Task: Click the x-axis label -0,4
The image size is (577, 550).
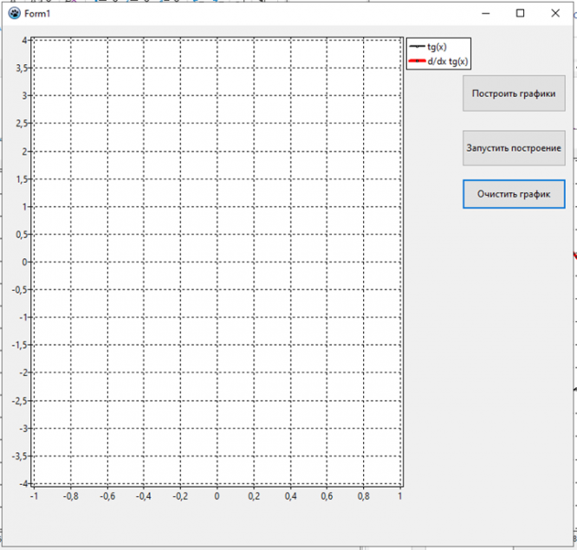Action: [x=144, y=496]
